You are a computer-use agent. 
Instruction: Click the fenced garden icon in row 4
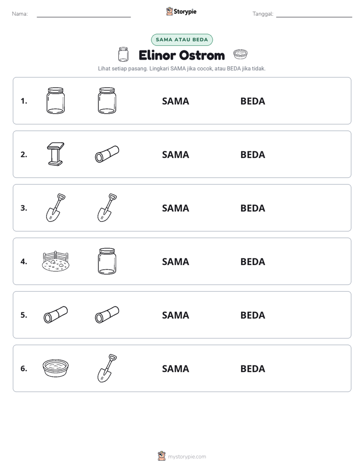tap(56, 261)
